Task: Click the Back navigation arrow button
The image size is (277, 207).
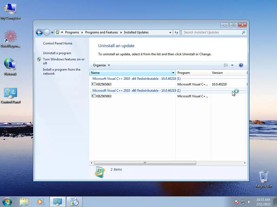Action: pos(39,32)
